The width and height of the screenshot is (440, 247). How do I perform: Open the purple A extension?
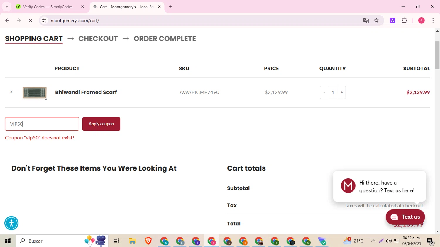point(392,21)
